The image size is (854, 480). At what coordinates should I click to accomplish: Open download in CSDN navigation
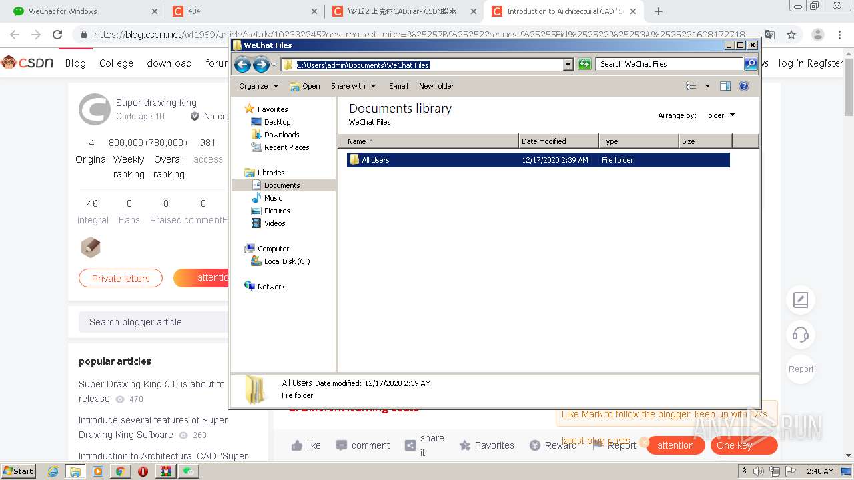click(x=169, y=63)
